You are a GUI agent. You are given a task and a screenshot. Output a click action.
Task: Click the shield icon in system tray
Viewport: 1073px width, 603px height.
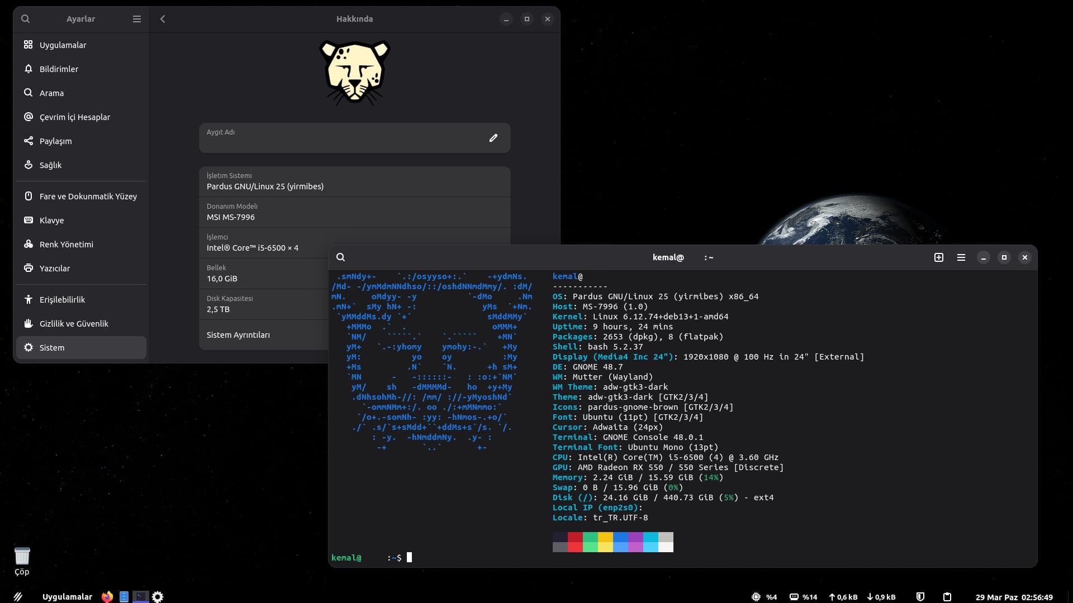pyautogui.click(x=920, y=597)
